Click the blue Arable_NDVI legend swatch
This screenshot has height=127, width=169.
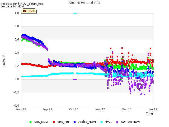(x=74, y=122)
